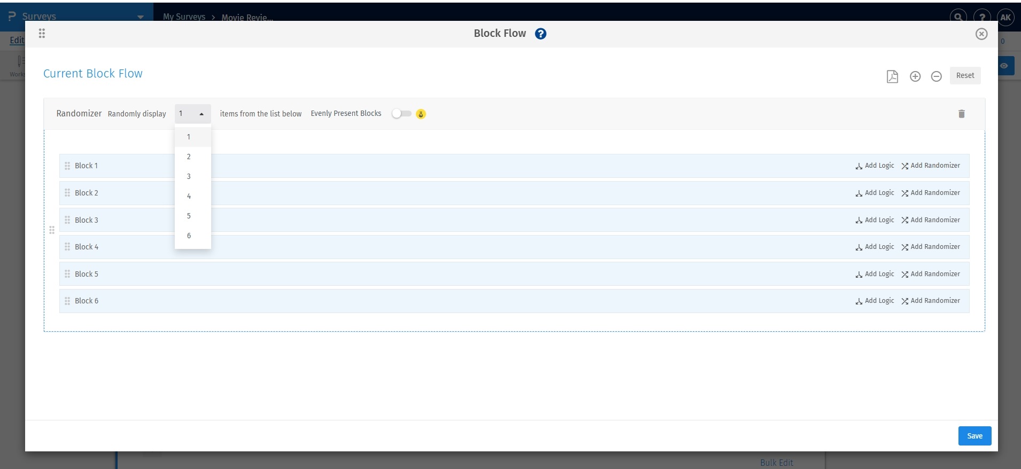The image size is (1021, 469).
Task: Add Logic to Block 5
Action: coord(875,274)
